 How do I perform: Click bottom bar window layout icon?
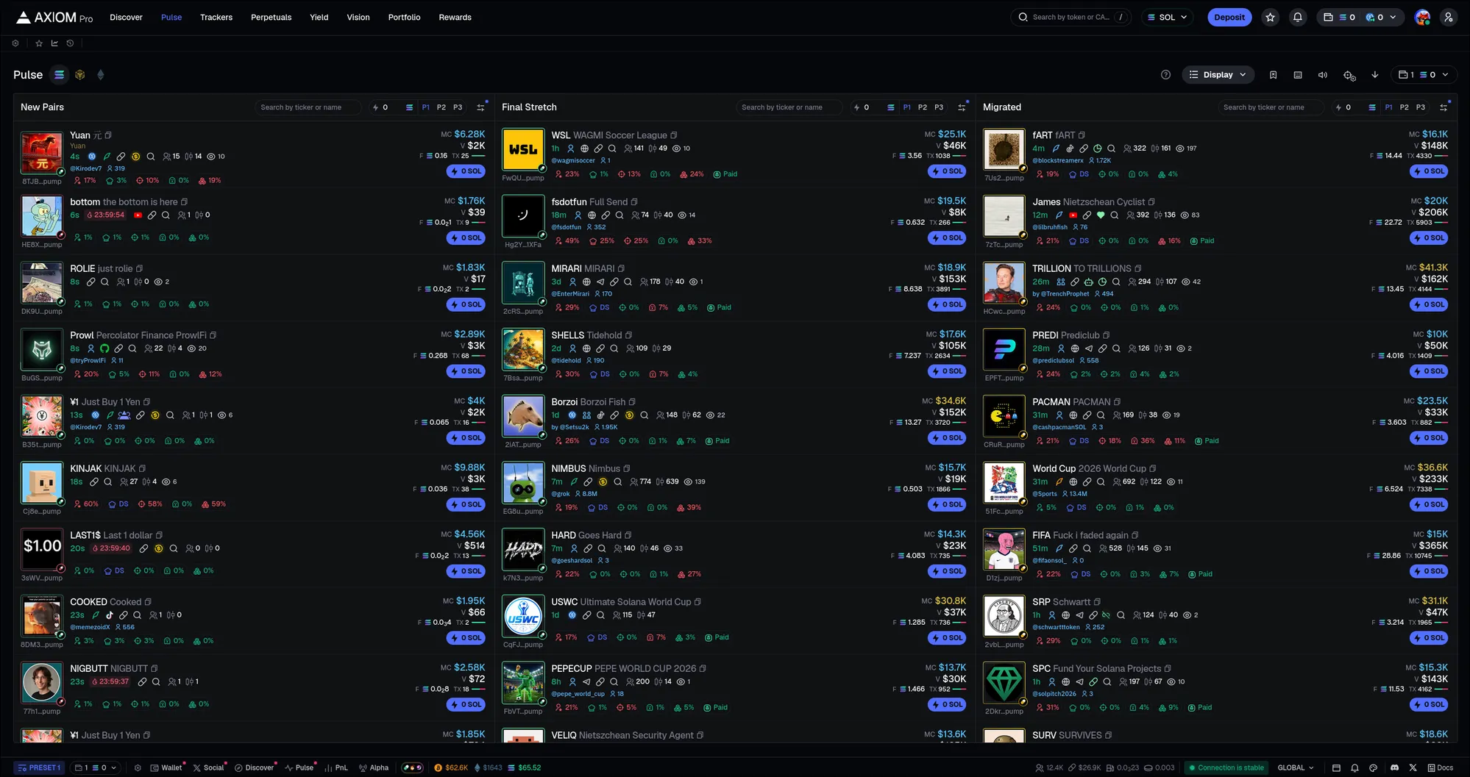coord(1336,767)
